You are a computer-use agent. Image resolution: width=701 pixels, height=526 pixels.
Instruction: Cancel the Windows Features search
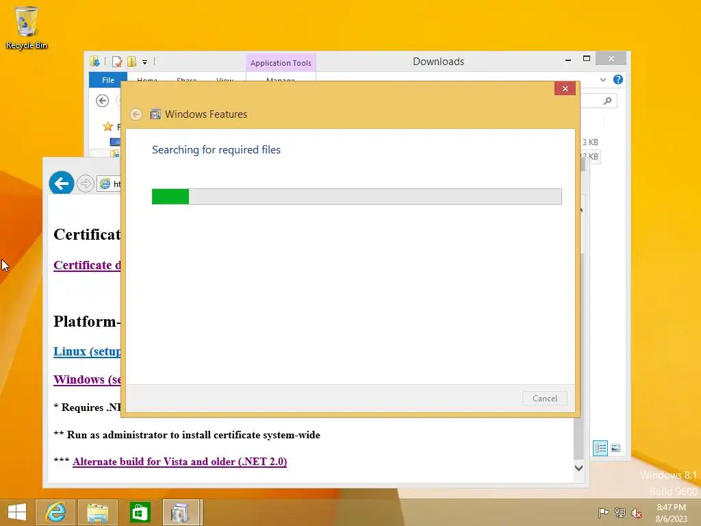544,399
